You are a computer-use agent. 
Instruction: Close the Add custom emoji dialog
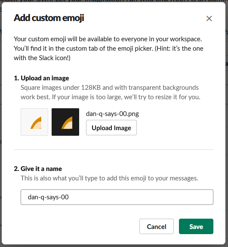pos(209,18)
